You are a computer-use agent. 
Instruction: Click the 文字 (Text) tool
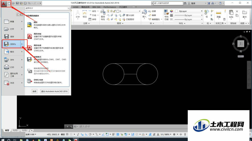click(x=78, y=14)
